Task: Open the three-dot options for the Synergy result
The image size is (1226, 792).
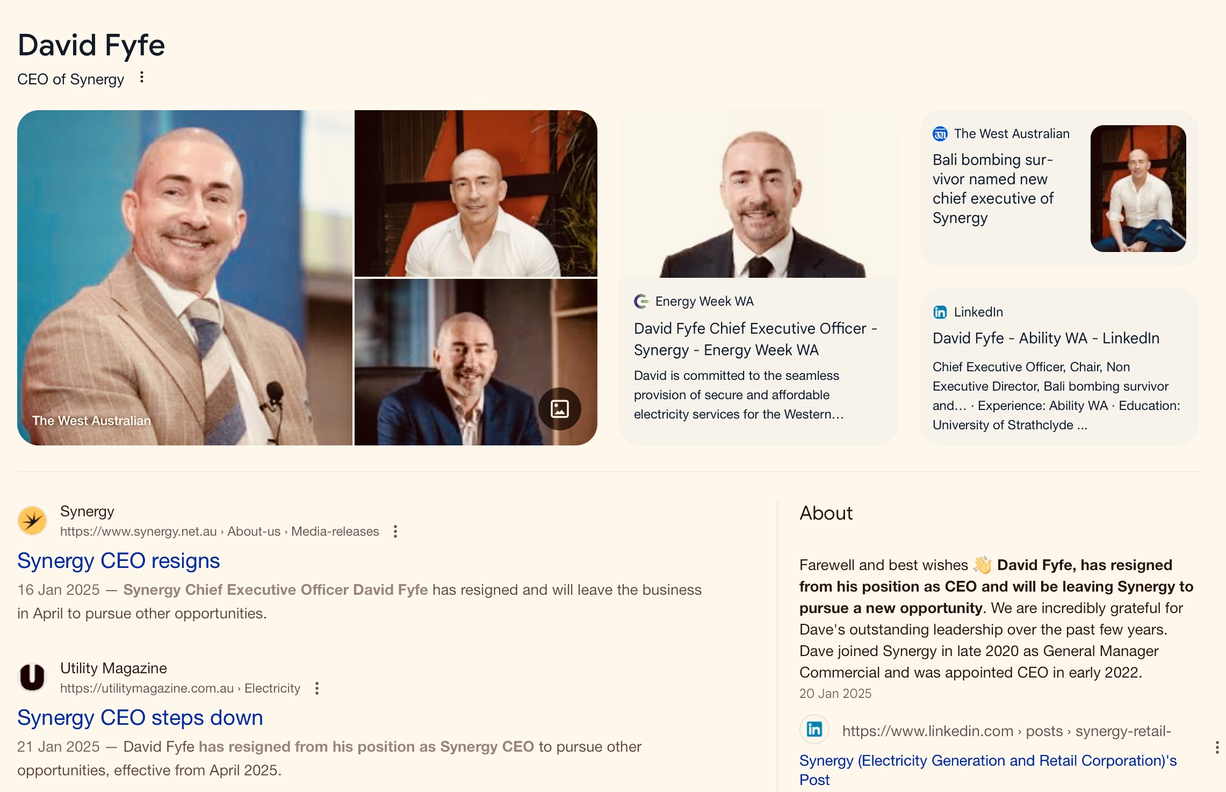Action: click(395, 531)
